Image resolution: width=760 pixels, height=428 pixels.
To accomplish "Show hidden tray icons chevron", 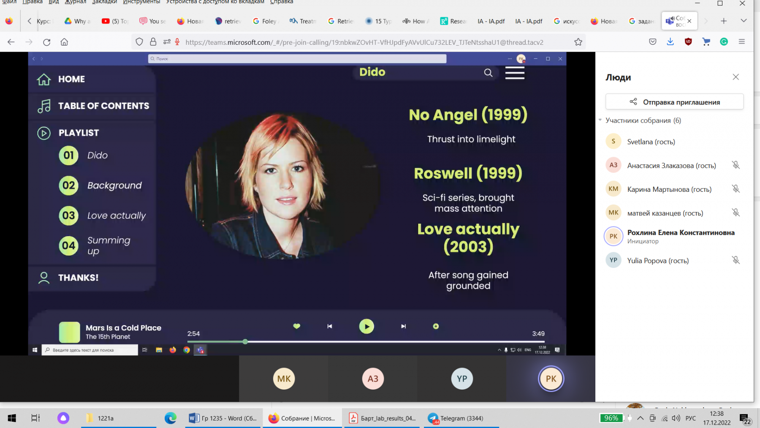I will [x=641, y=418].
